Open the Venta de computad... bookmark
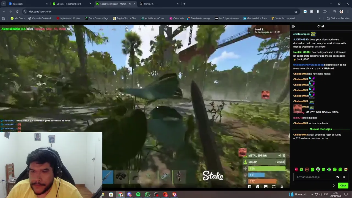The image size is (352, 198). tap(284, 18)
